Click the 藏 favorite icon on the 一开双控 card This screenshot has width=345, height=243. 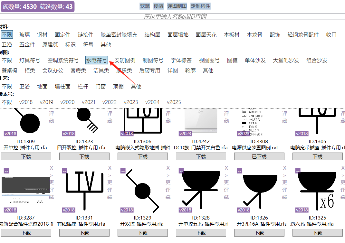click(168, 197)
